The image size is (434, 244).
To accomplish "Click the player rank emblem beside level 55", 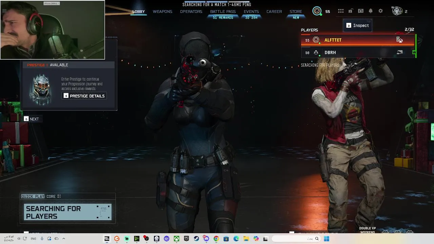I will [x=317, y=11].
